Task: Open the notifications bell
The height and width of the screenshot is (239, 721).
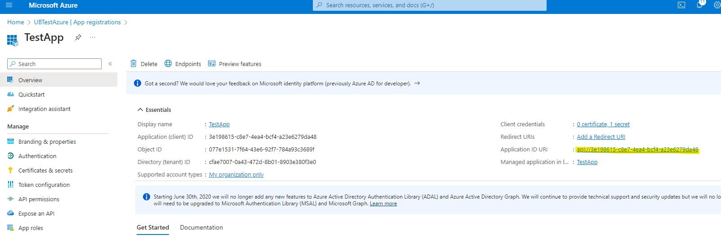Action: click(699, 5)
